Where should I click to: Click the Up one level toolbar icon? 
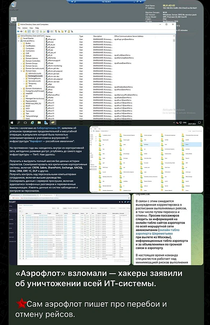[26, 32]
